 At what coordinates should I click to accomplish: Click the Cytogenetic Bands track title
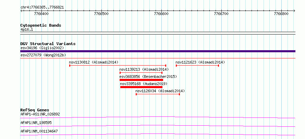click(41, 25)
